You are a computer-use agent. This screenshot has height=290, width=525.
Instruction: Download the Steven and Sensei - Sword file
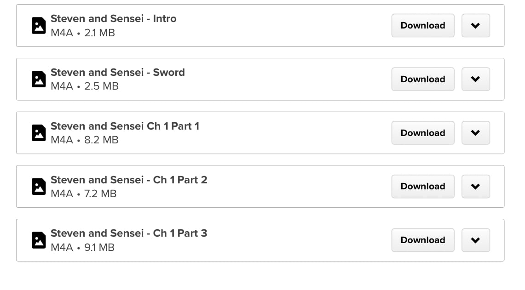tap(422, 79)
